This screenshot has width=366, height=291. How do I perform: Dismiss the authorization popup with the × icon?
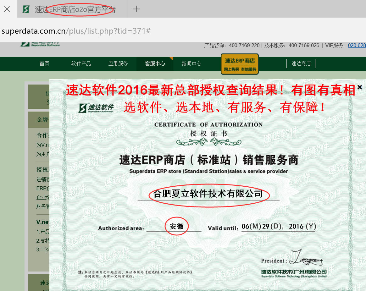coord(360,87)
